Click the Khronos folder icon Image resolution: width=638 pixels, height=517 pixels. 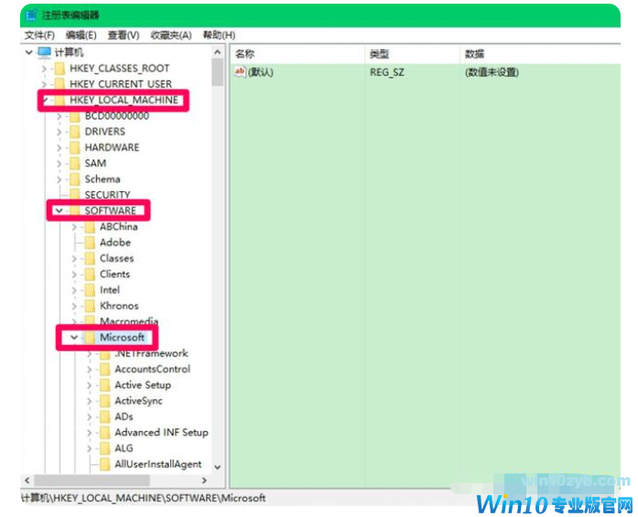pyautogui.click(x=90, y=307)
